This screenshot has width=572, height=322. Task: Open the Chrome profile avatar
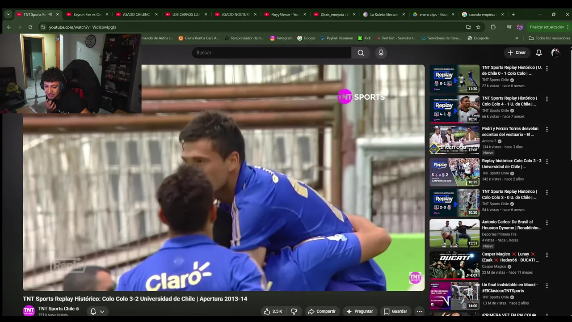point(520,27)
